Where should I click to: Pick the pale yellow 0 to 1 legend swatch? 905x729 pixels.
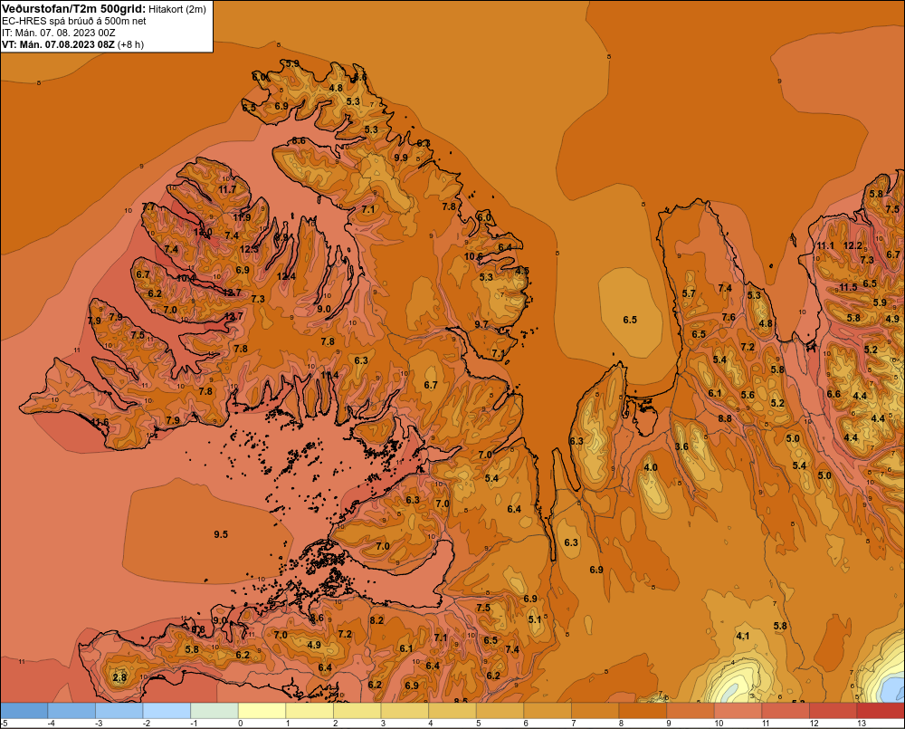(x=262, y=711)
